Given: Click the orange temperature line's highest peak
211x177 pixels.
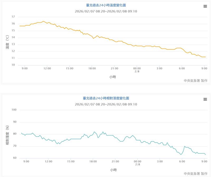Looking at the screenshot, I should pos(44,21).
